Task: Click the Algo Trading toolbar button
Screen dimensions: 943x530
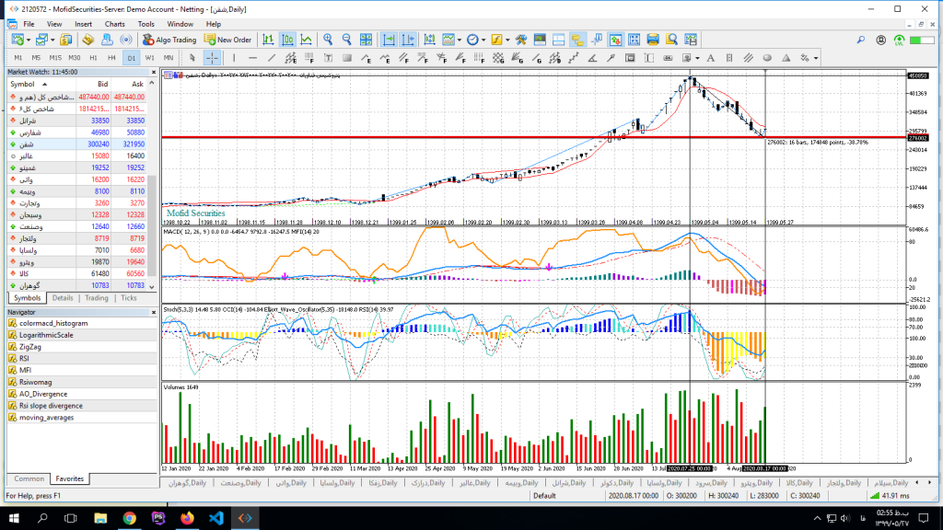Action: tap(169, 40)
